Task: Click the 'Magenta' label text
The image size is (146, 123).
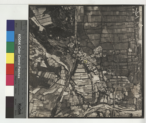Action: coord(16,80)
